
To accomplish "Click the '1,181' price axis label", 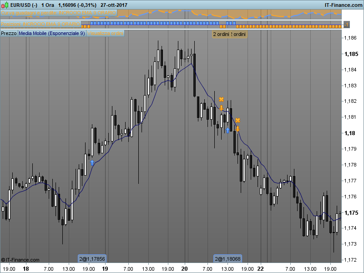I will point(350,117).
